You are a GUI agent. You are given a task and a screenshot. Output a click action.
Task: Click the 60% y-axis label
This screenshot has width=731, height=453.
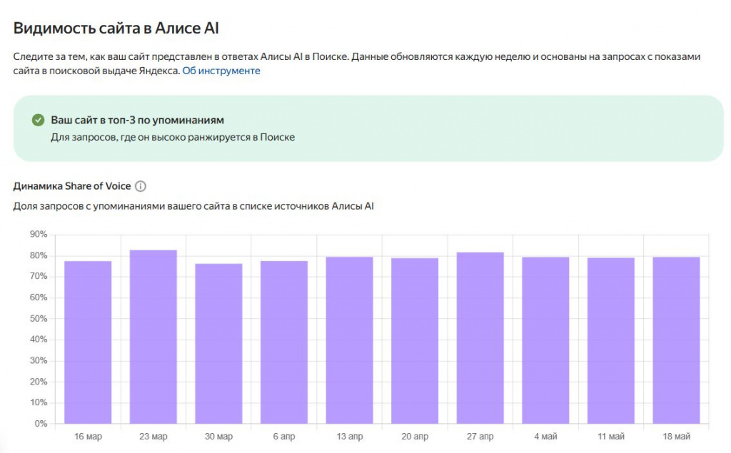39,297
